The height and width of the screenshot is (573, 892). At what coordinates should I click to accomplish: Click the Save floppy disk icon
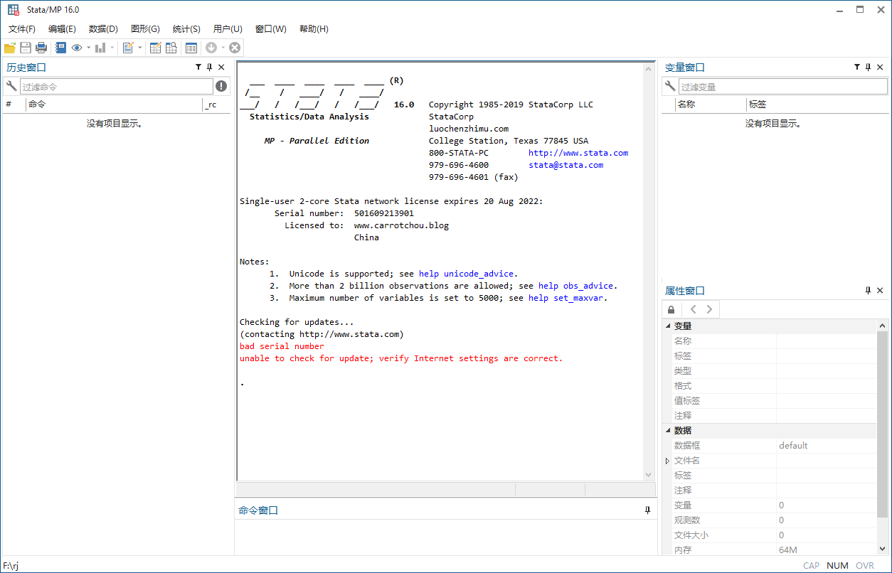[26, 48]
